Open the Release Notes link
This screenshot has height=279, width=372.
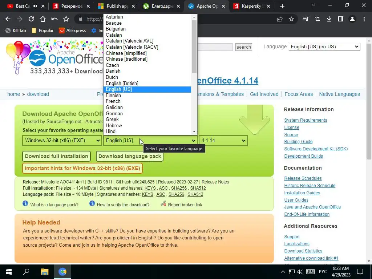(x=215, y=182)
